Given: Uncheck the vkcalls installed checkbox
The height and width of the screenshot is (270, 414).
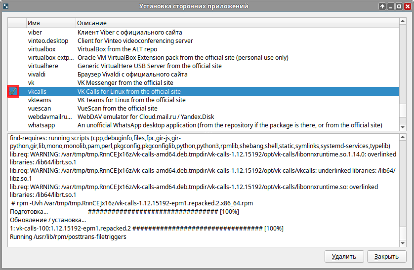Looking at the screenshot, I should pyautogui.click(x=13, y=91).
